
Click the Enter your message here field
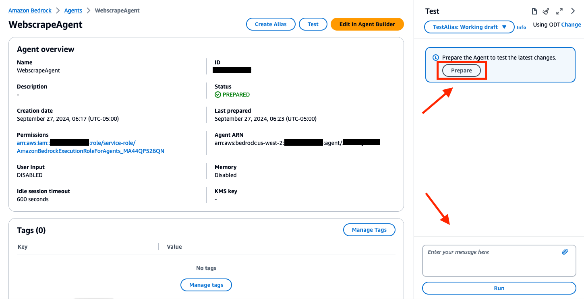[499, 260]
